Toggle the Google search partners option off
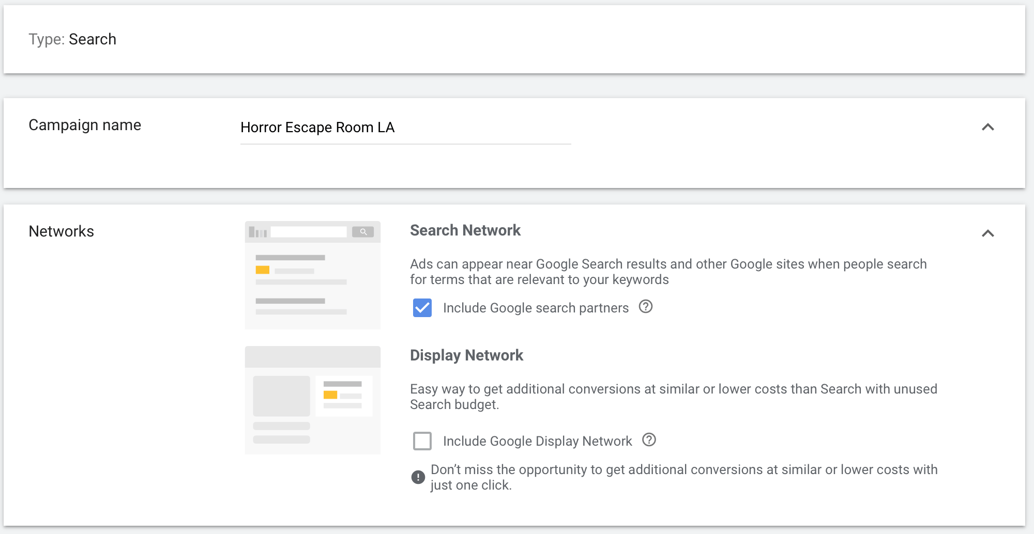Image resolution: width=1034 pixels, height=534 pixels. tap(422, 308)
